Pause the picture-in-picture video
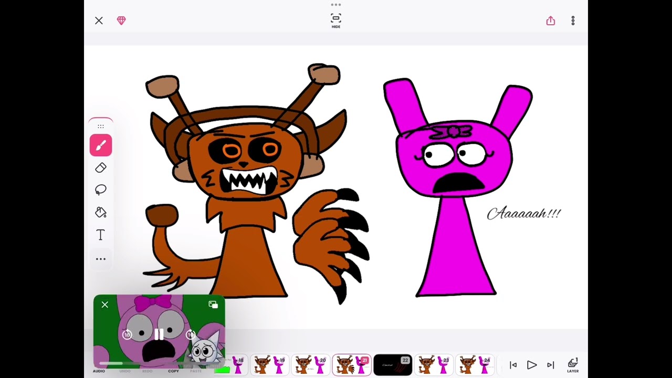This screenshot has width=672, height=378. click(x=159, y=334)
